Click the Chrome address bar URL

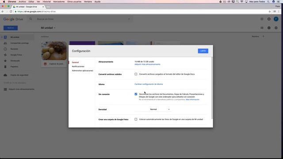point(36,11)
